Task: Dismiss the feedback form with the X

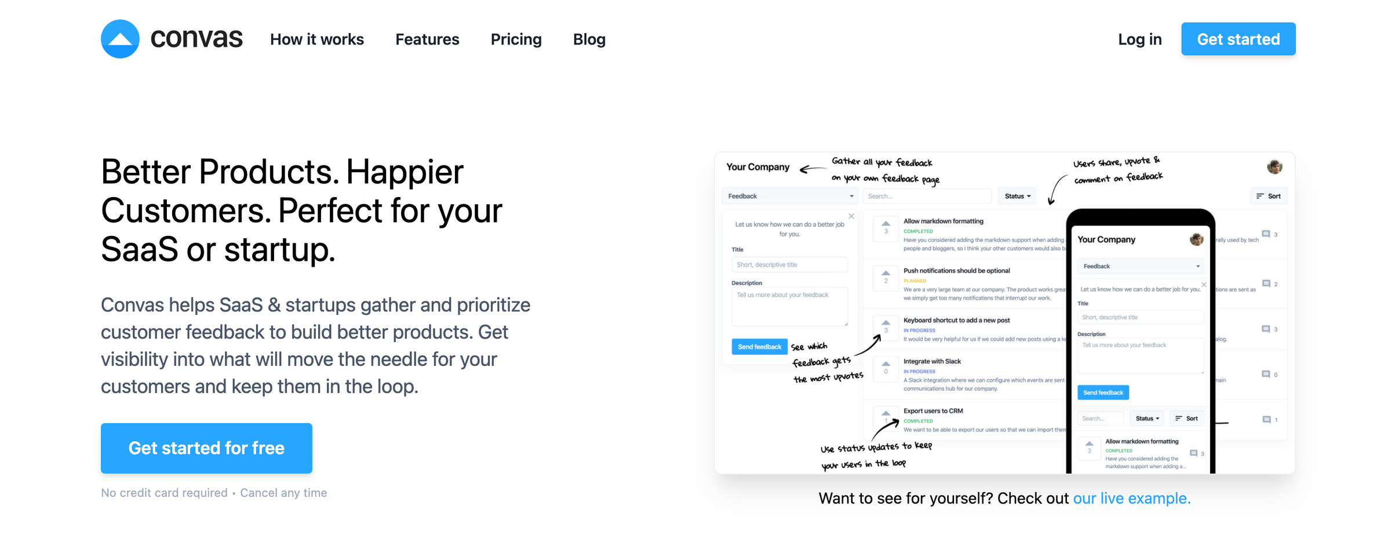Action: click(851, 216)
